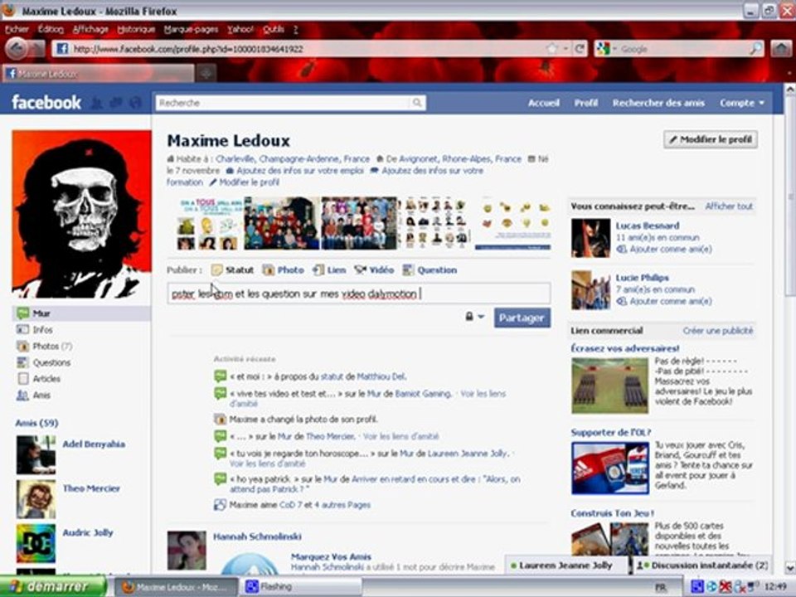This screenshot has width=796, height=597.
Task: Select the Statut publisher icon
Action: 216,270
